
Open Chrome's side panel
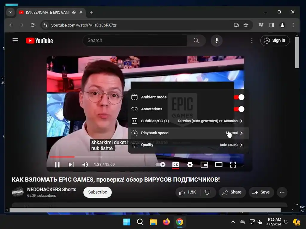pyautogui.click(x=271, y=25)
